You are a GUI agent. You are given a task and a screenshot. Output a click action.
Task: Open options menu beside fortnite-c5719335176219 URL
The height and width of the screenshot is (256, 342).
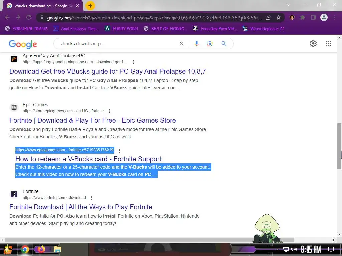[119, 150]
